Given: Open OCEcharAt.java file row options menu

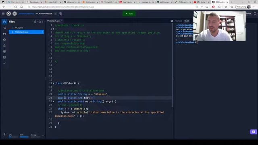Looking at the screenshot, I should (43, 32).
